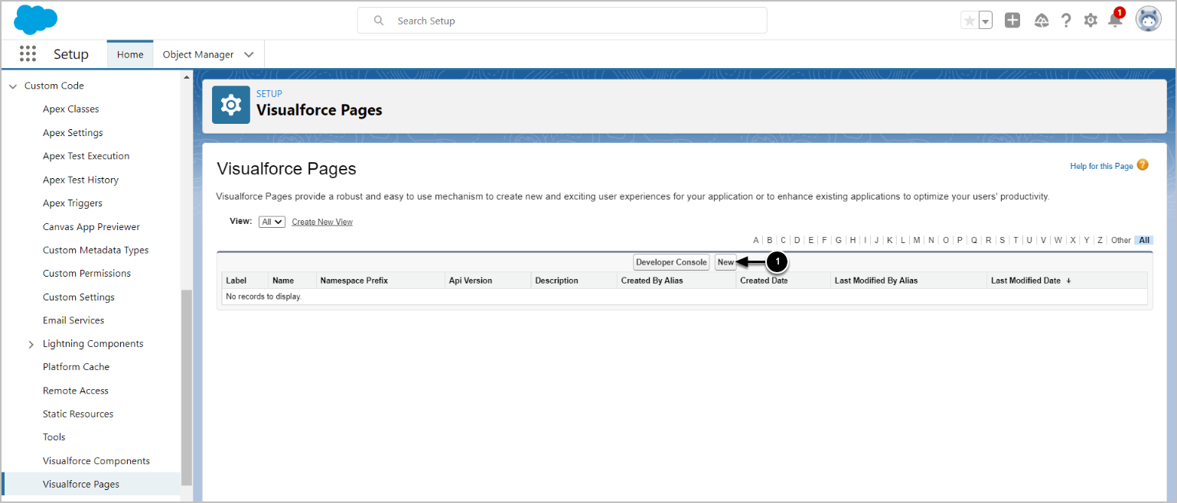The image size is (1177, 503).
Task: Collapse the Custom Code section
Action: pyautogui.click(x=12, y=86)
